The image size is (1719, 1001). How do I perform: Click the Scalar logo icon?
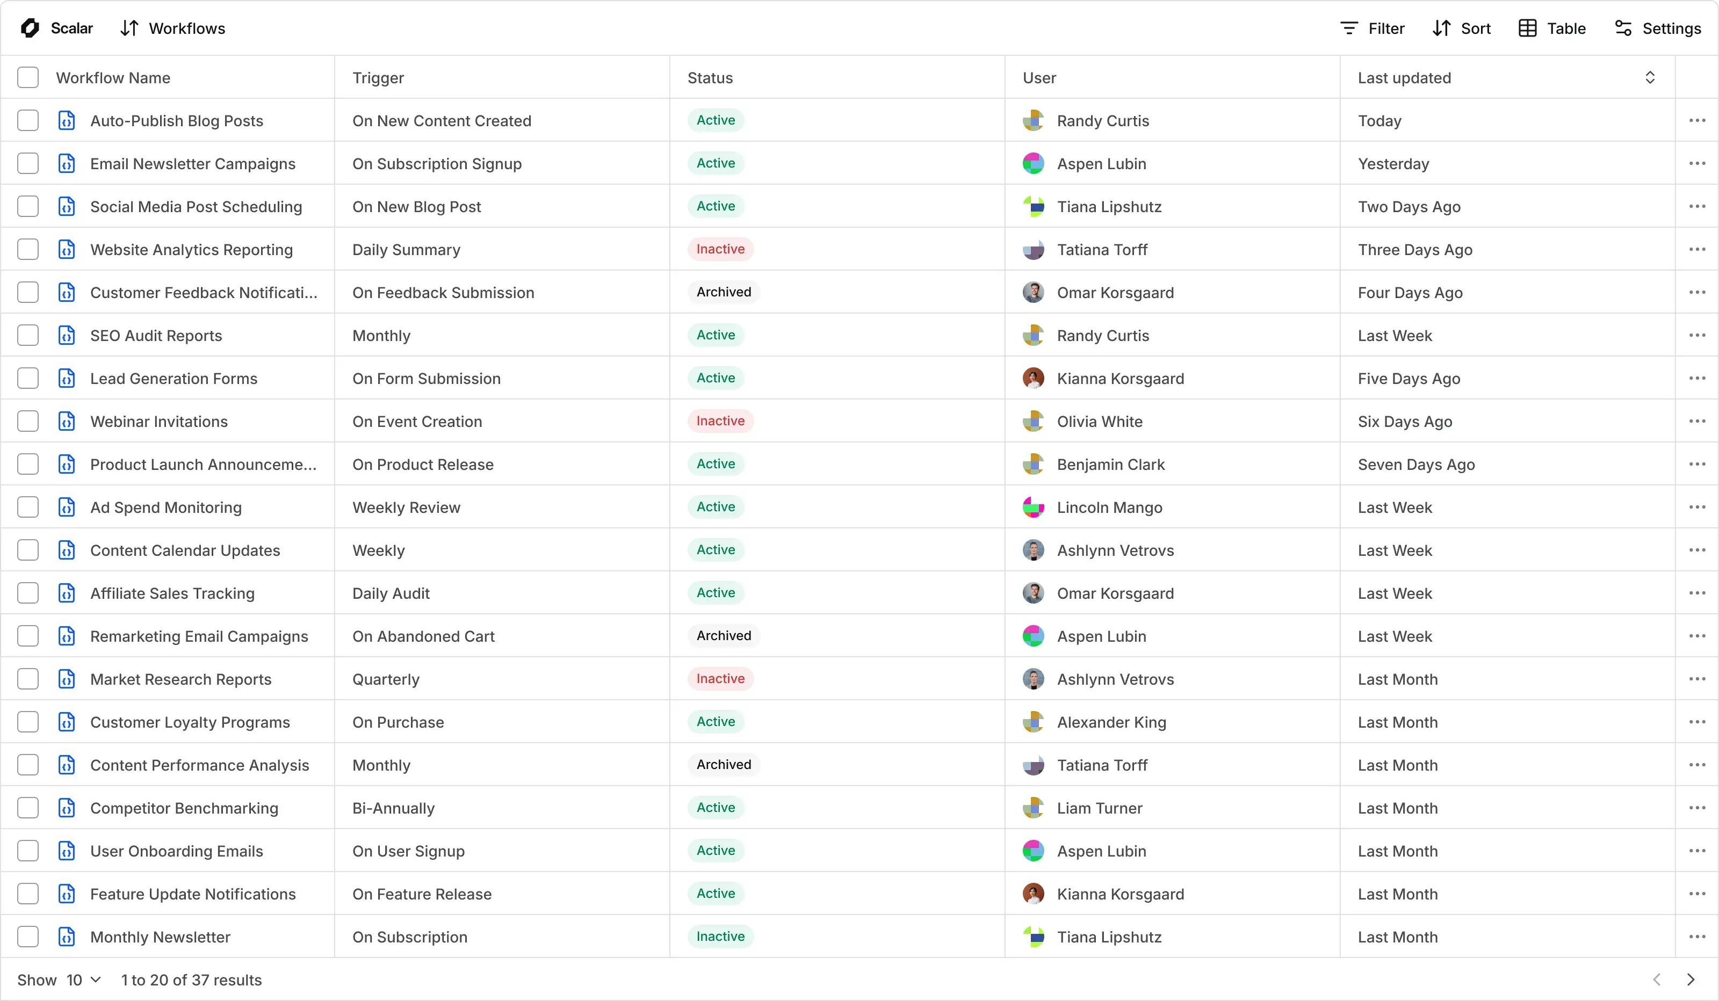[x=30, y=28]
